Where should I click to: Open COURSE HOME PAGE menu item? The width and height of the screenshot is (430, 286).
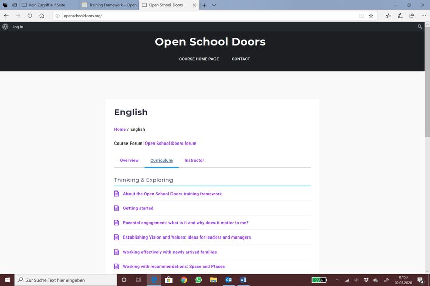point(199,59)
